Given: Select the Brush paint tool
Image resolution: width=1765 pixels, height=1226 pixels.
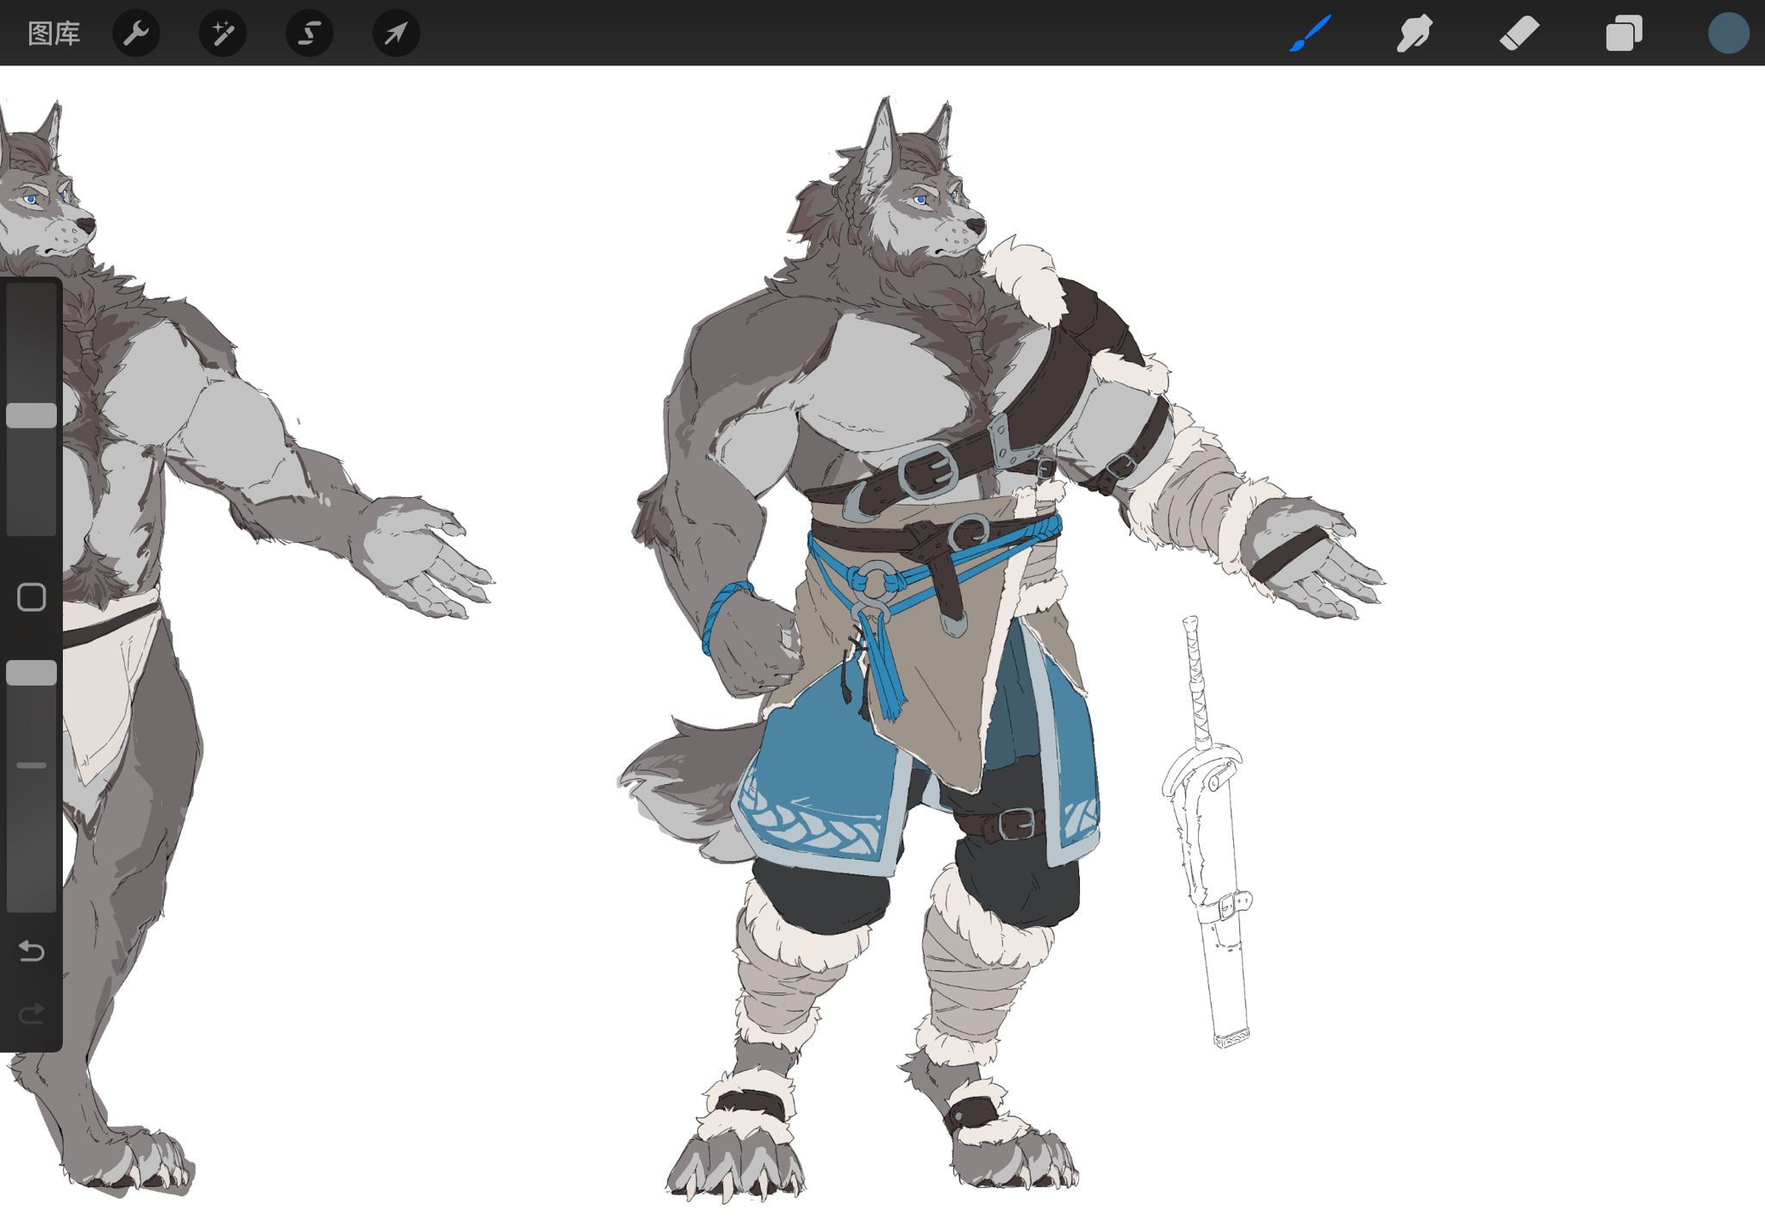Looking at the screenshot, I should click(1310, 34).
